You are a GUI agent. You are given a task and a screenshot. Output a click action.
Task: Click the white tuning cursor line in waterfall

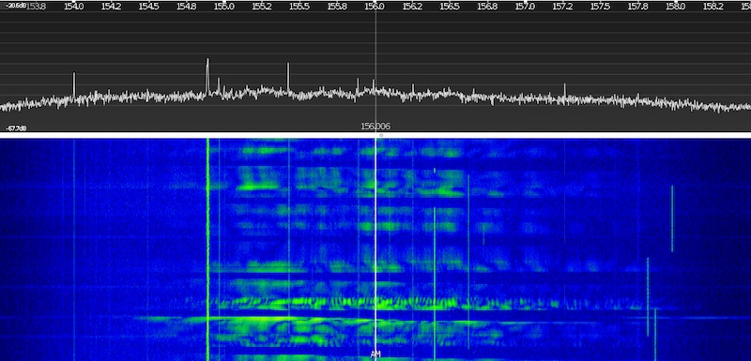pos(375,248)
